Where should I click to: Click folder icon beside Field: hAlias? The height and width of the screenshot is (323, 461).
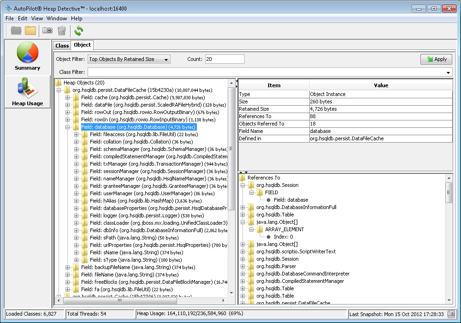85,201
